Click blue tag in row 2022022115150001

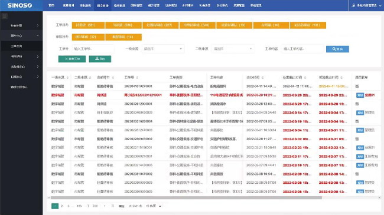coord(360,148)
